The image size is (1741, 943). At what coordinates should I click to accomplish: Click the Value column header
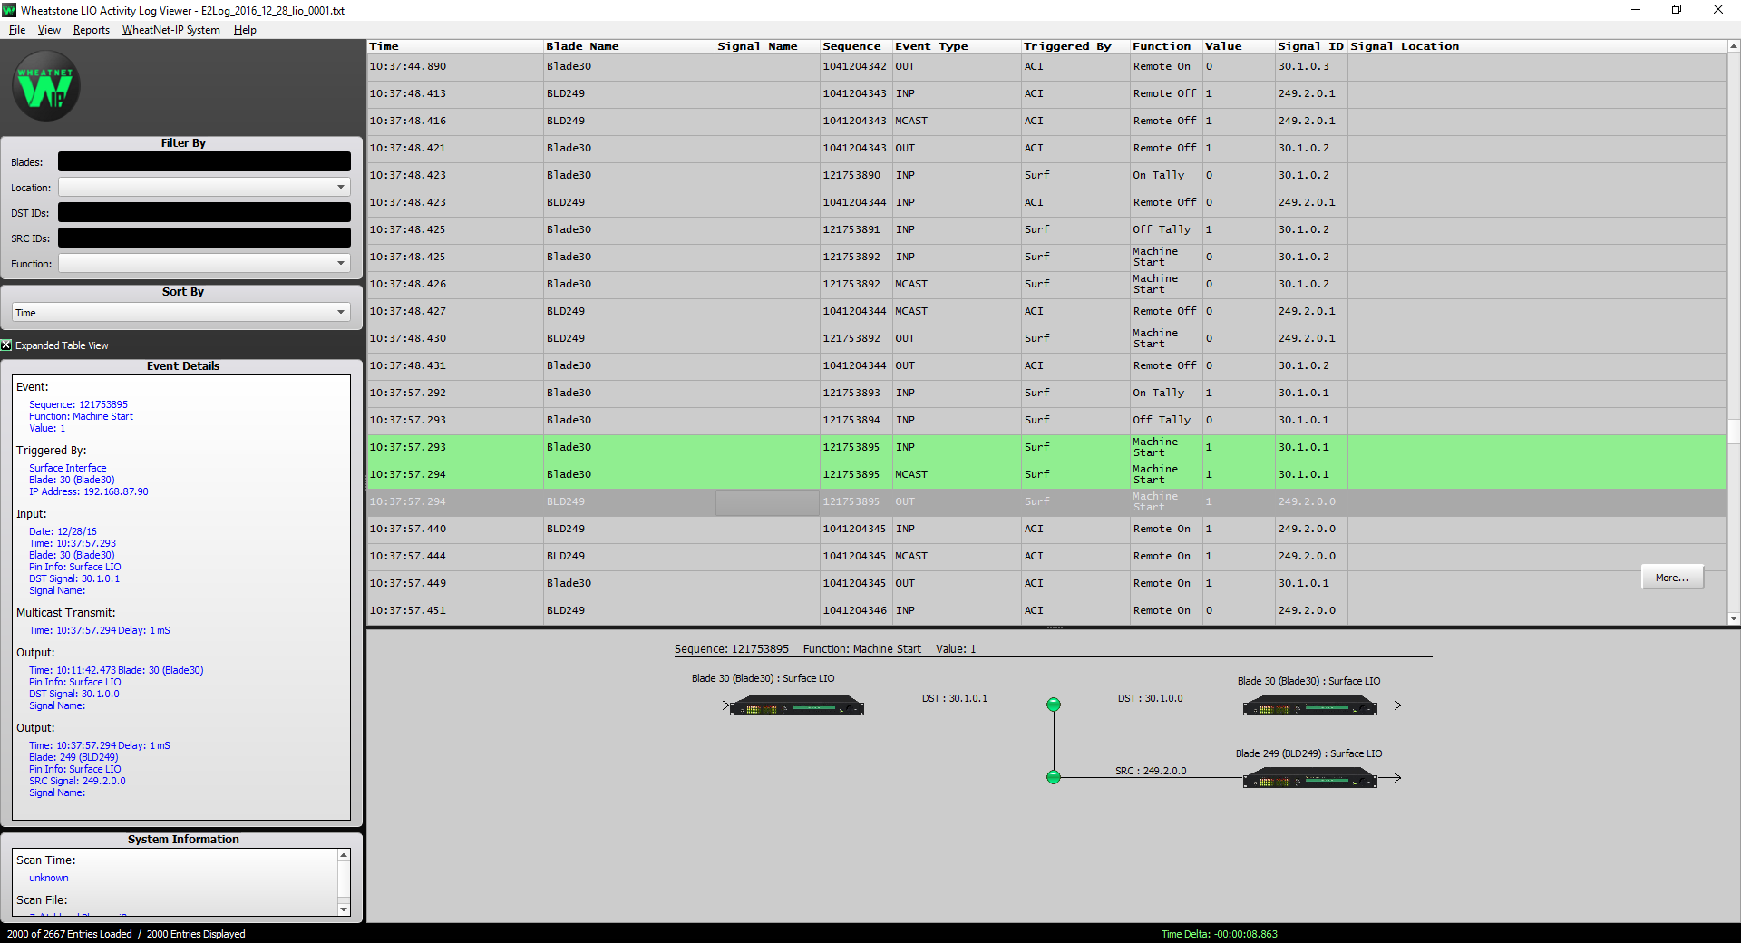[x=1239, y=46]
